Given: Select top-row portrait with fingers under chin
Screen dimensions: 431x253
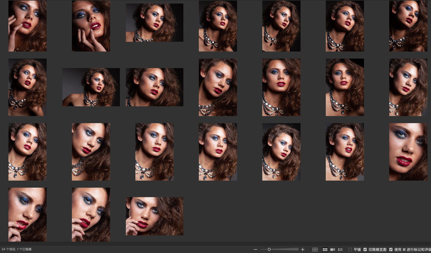Looking at the screenshot, I should pyautogui.click(x=91, y=26).
